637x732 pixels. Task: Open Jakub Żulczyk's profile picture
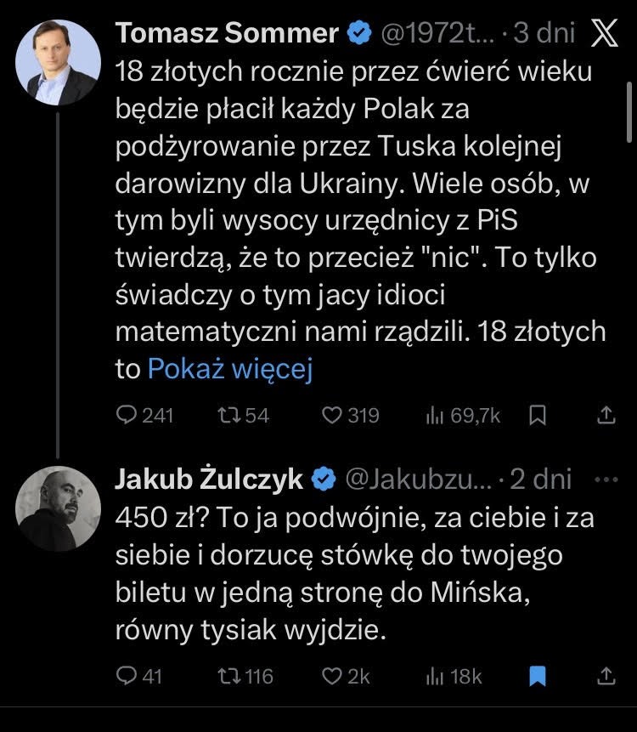click(x=58, y=508)
